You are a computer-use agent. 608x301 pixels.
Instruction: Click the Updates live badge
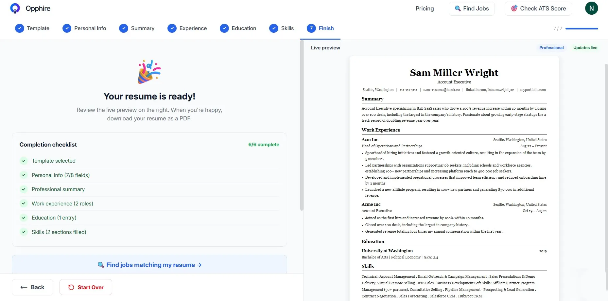585,48
